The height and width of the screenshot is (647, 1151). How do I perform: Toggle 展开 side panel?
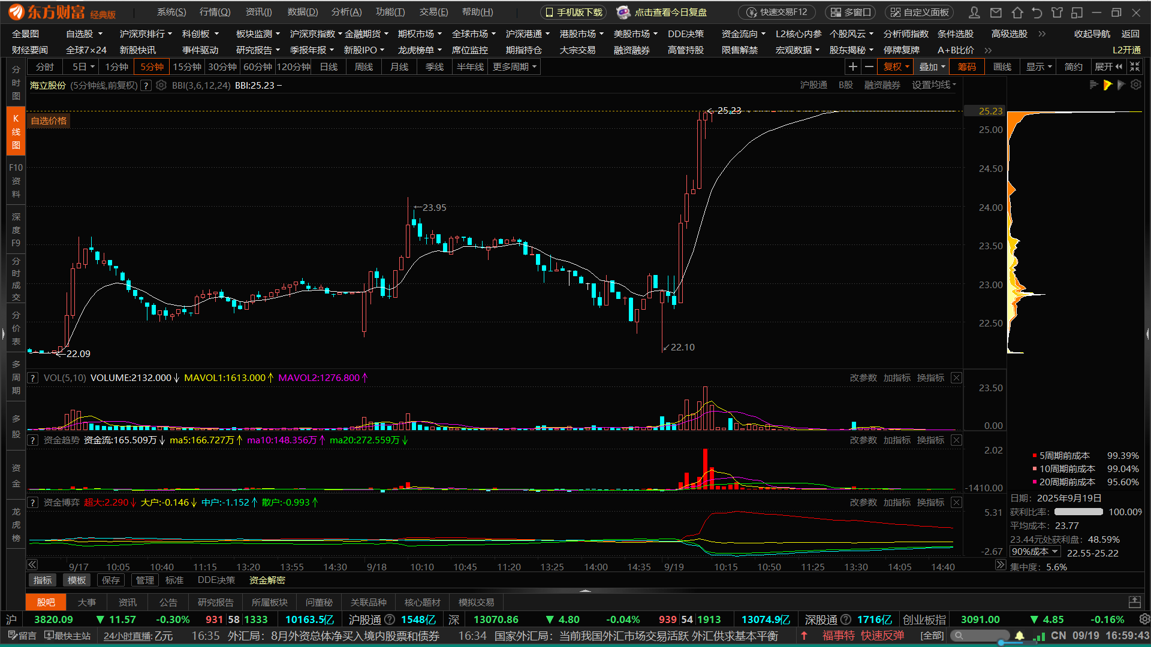[1108, 66]
